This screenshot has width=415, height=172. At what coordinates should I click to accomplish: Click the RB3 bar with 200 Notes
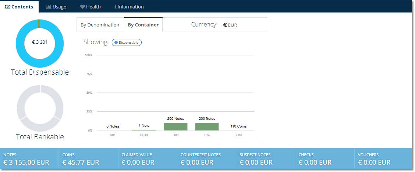point(175,126)
